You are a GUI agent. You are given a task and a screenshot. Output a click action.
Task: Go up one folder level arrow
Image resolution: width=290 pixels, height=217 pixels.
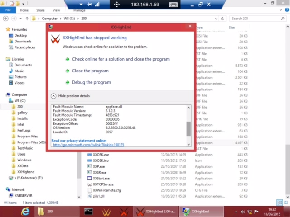tap(27, 19)
